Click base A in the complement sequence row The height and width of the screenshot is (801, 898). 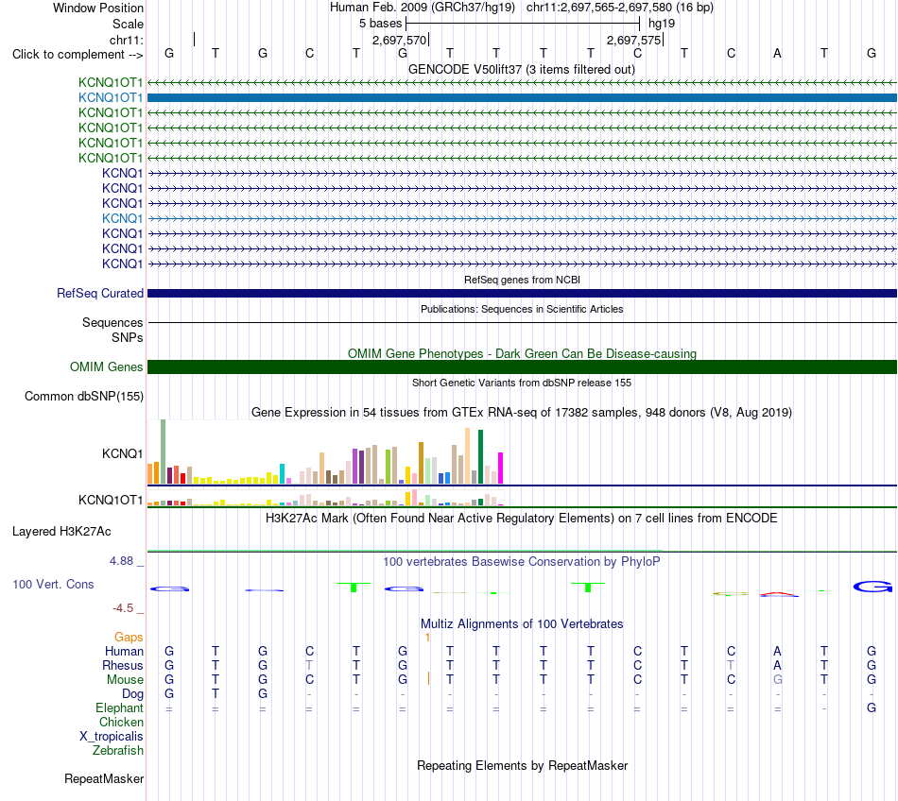point(777,54)
